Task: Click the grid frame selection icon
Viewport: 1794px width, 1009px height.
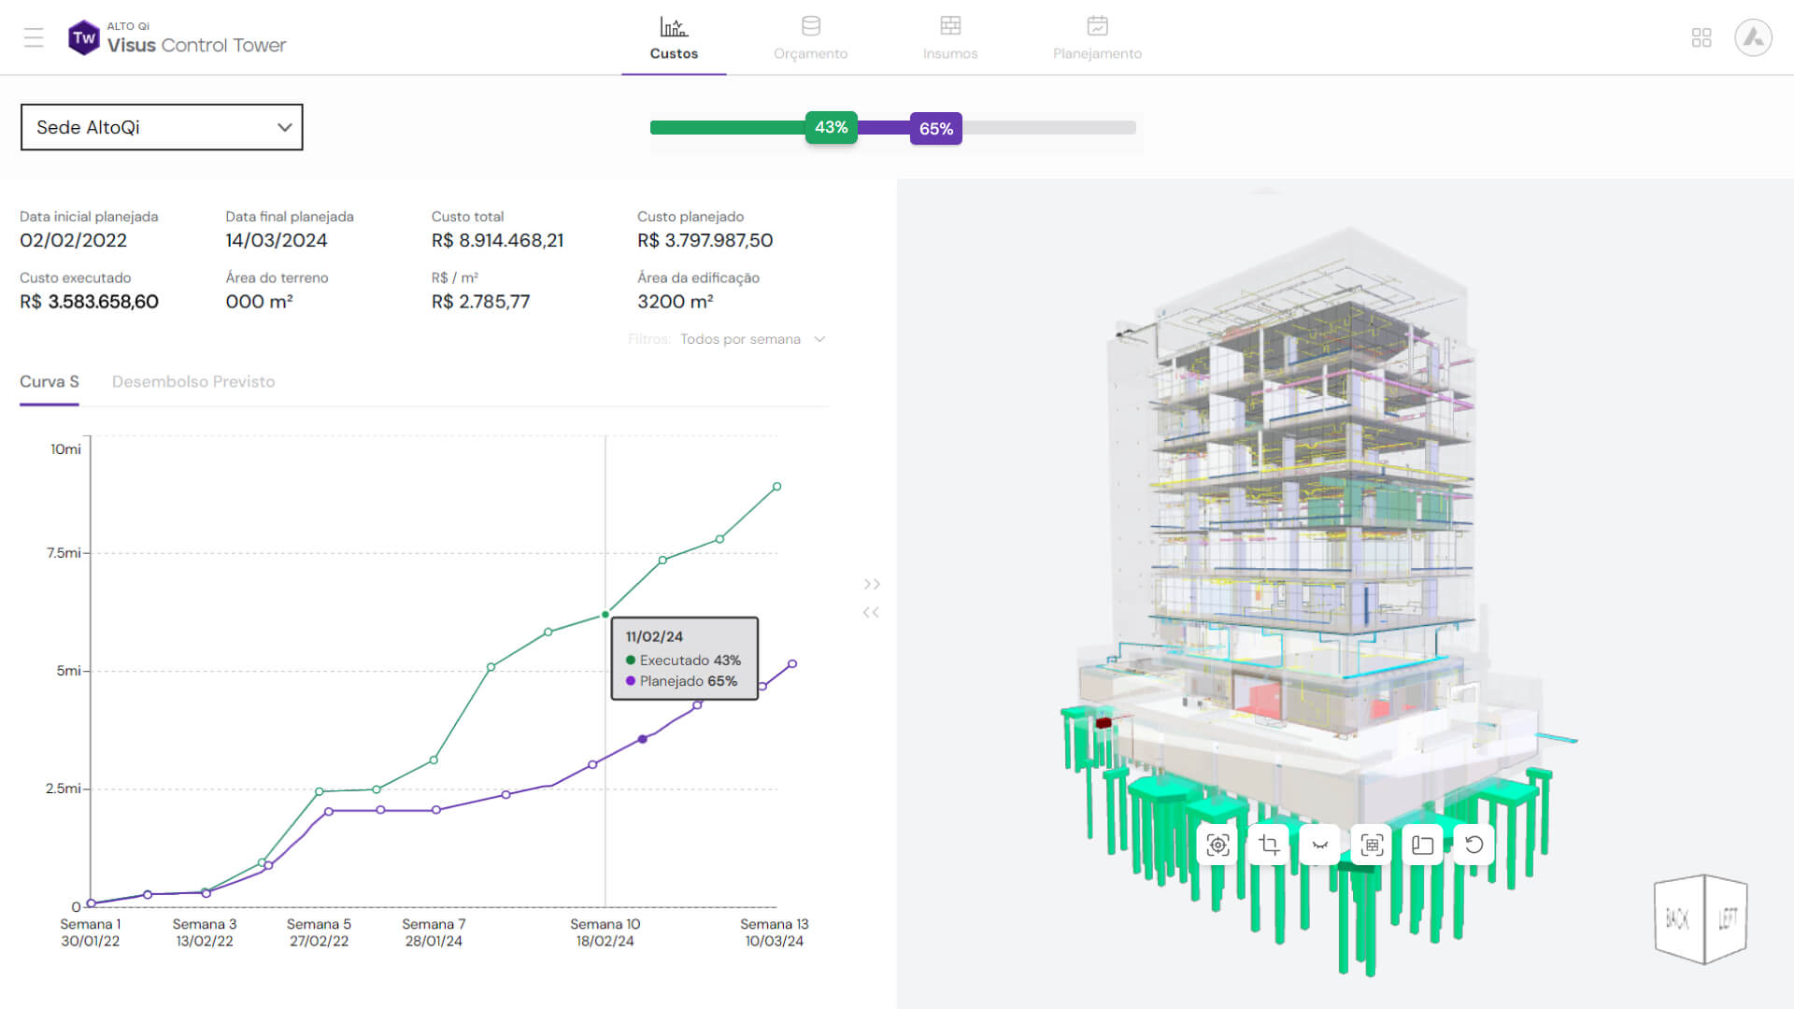Action: tap(1372, 846)
